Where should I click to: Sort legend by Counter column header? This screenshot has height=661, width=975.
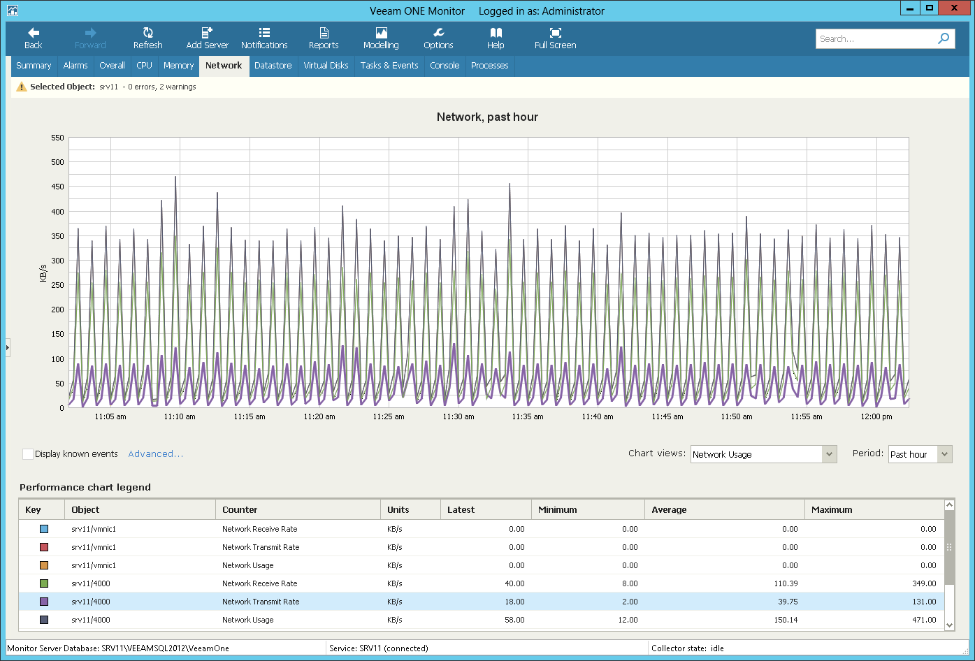298,510
